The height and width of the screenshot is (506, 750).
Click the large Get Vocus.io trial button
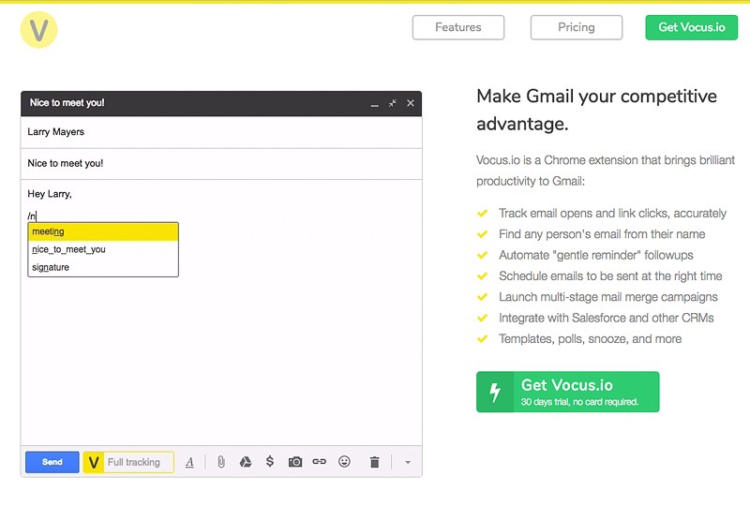(x=568, y=392)
